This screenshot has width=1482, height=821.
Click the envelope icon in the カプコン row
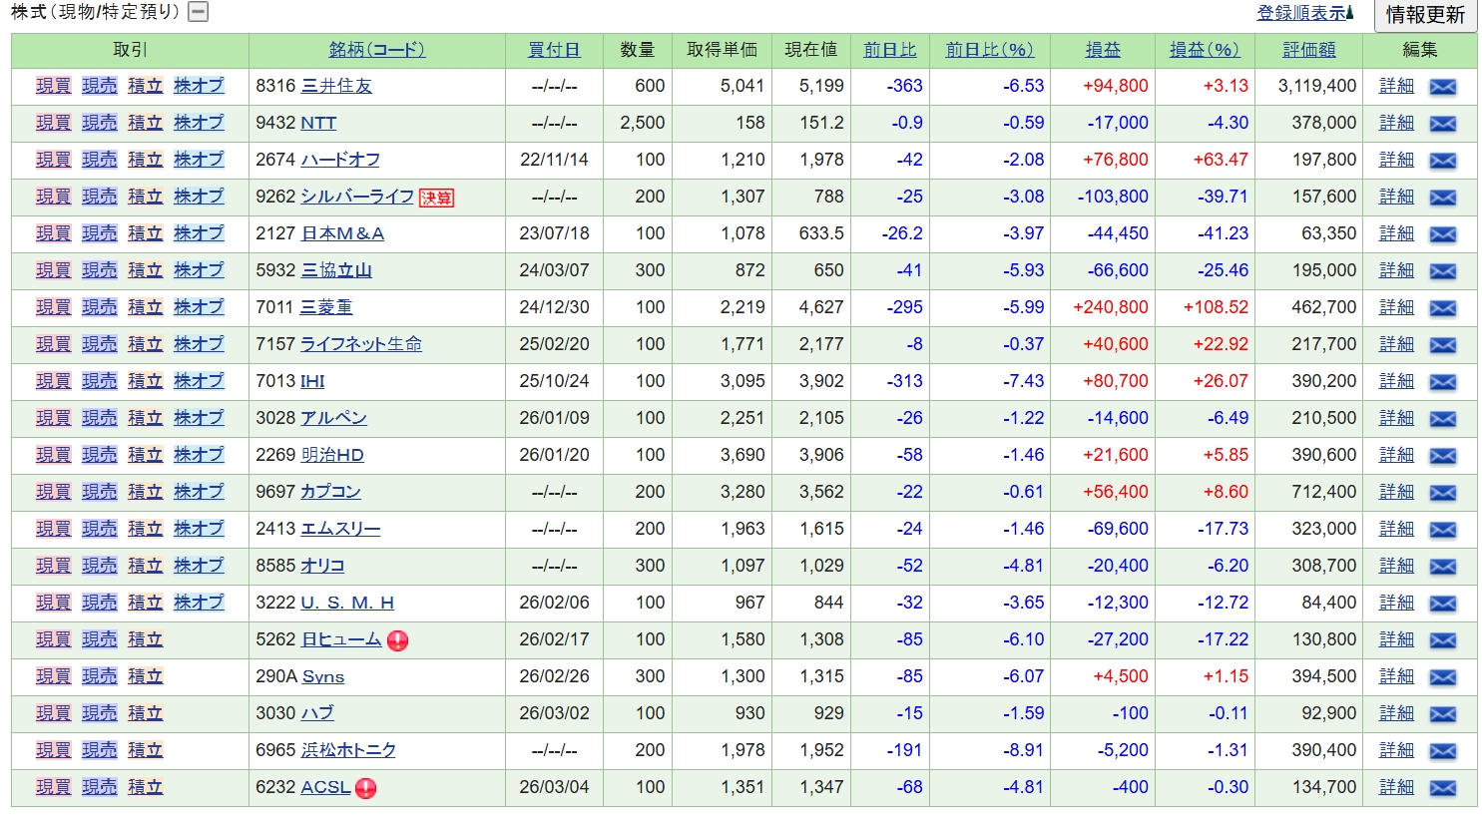[1442, 493]
